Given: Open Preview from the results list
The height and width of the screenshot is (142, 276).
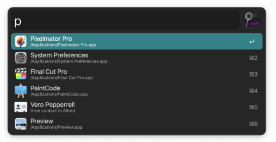Looking at the screenshot, I should pyautogui.click(x=137, y=124).
